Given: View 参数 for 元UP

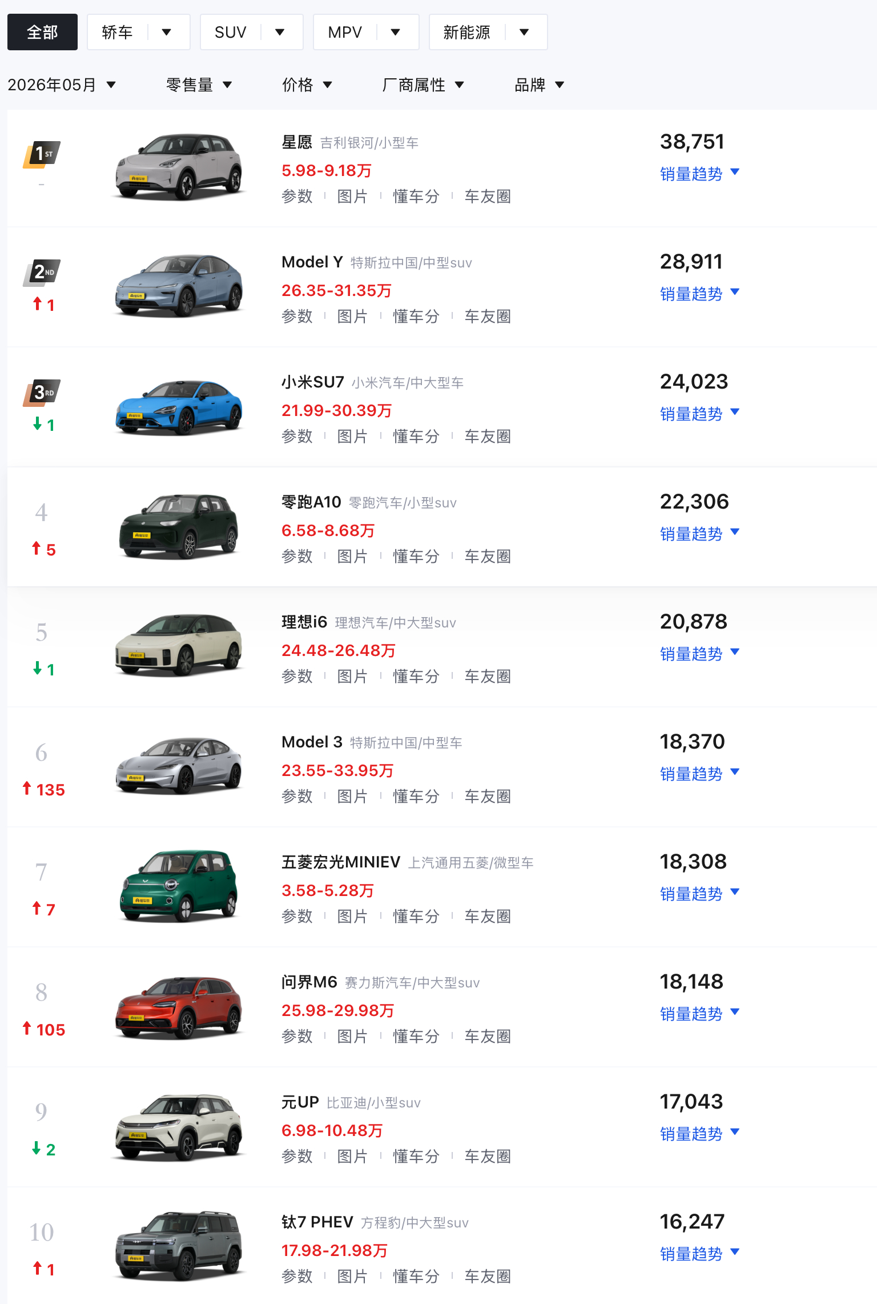Looking at the screenshot, I should click(x=297, y=1157).
